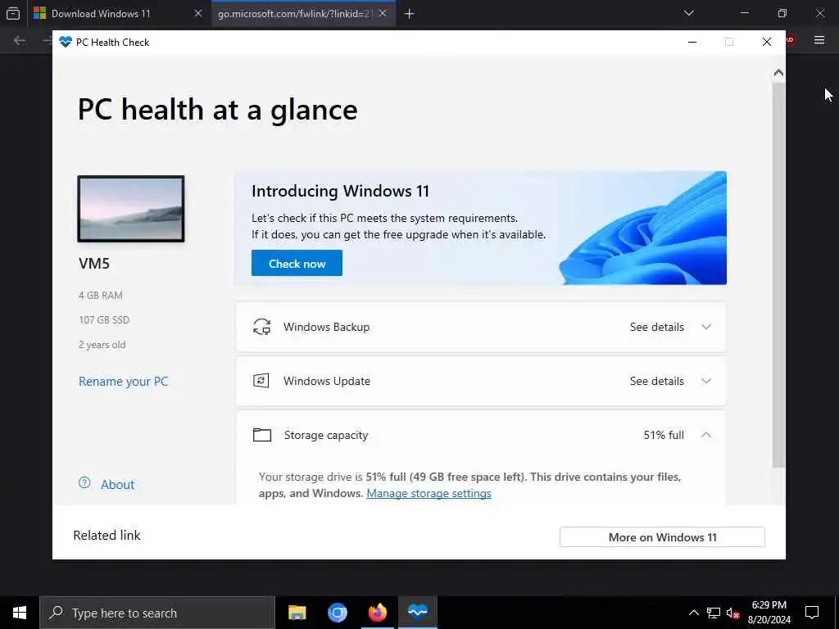
Task: Show hidden system tray icons
Action: point(693,613)
